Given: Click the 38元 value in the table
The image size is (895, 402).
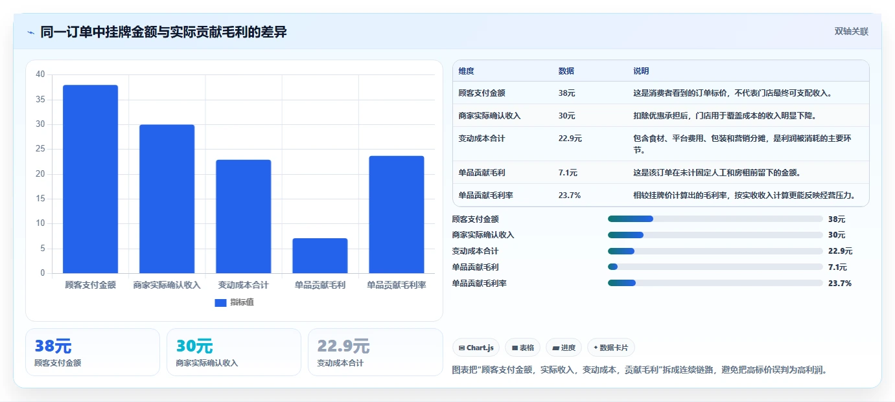Looking at the screenshot, I should (566, 93).
